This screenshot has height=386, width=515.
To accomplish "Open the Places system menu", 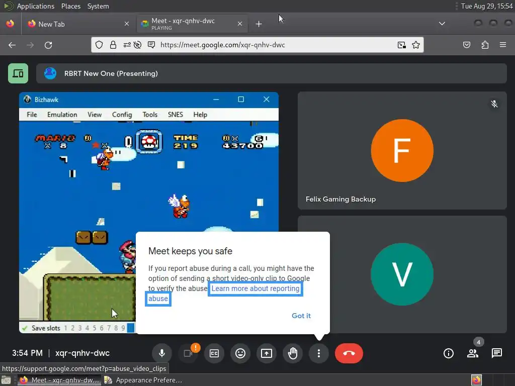I will pyautogui.click(x=70, y=6).
